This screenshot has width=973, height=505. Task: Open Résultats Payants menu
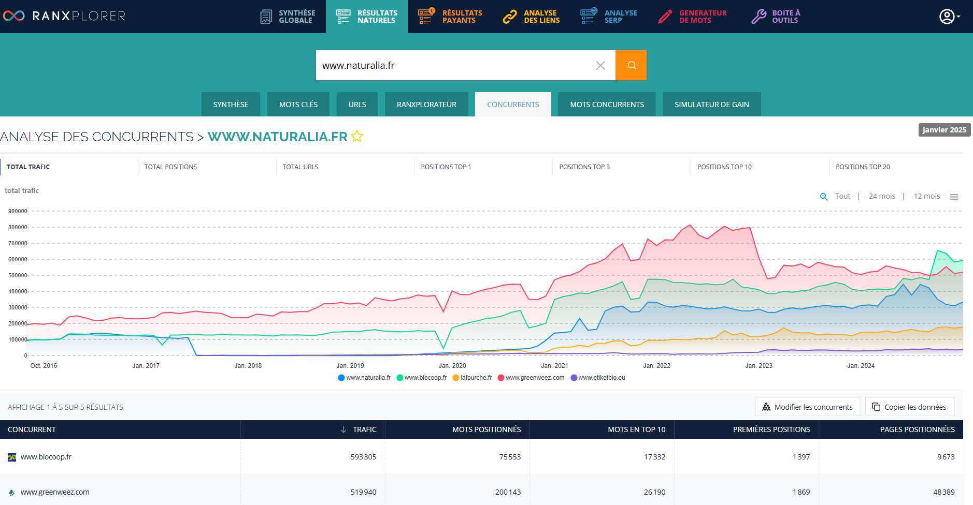(x=450, y=17)
